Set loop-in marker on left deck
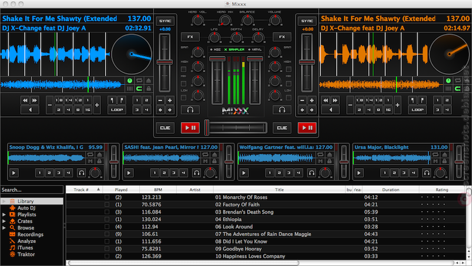 pyautogui.click(x=112, y=100)
